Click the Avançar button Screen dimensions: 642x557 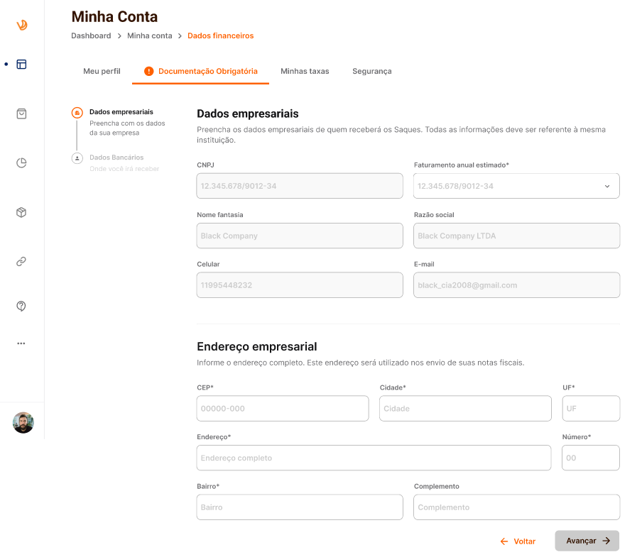[587, 541]
